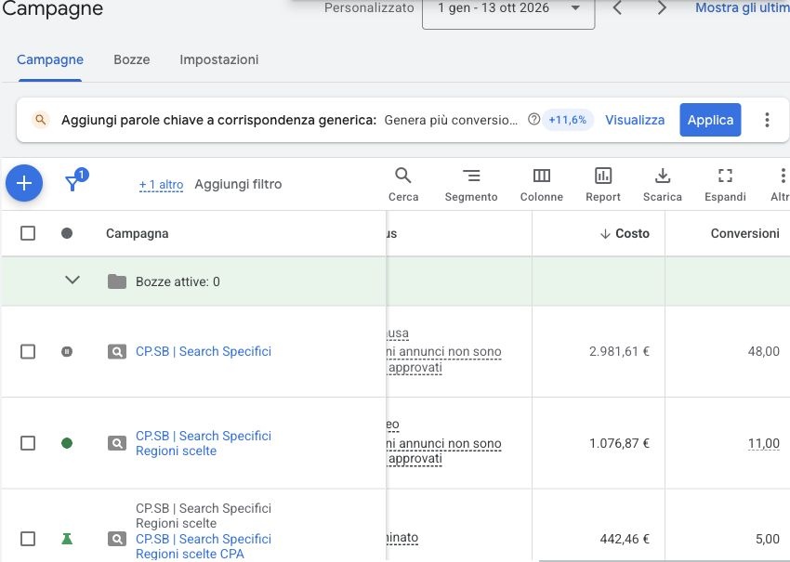Click the Applica button

[710, 120]
